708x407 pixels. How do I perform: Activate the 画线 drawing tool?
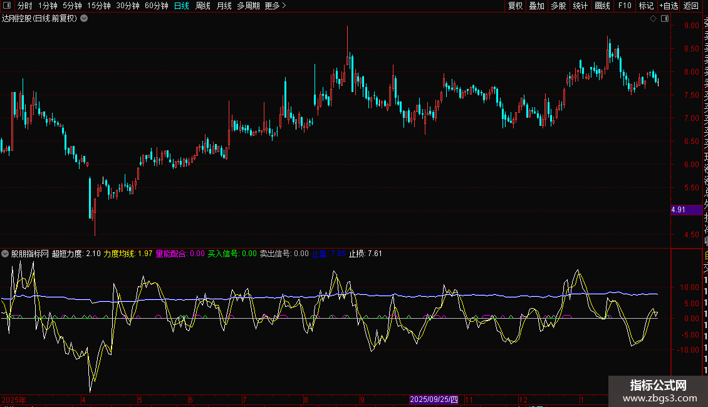(602, 6)
